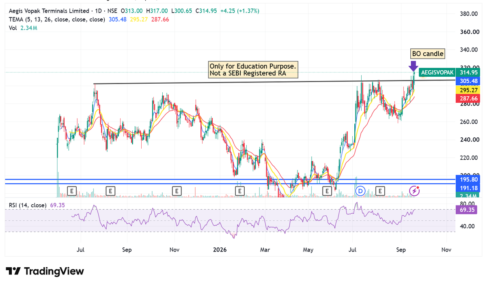Click the low price L300.65

(182, 11)
